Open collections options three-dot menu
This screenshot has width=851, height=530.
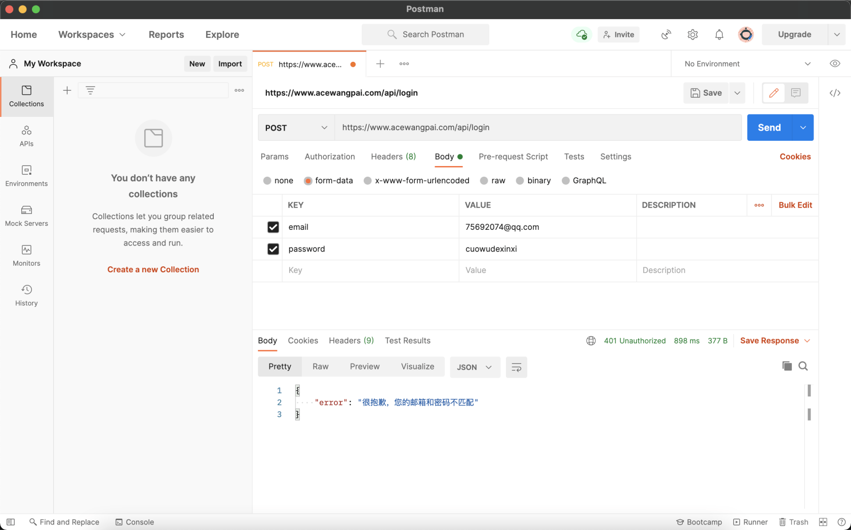coord(239,90)
